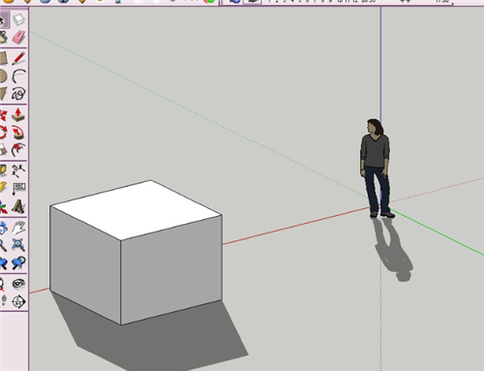Select the Axes tool
This screenshot has width=484, height=371.
(x=3, y=206)
